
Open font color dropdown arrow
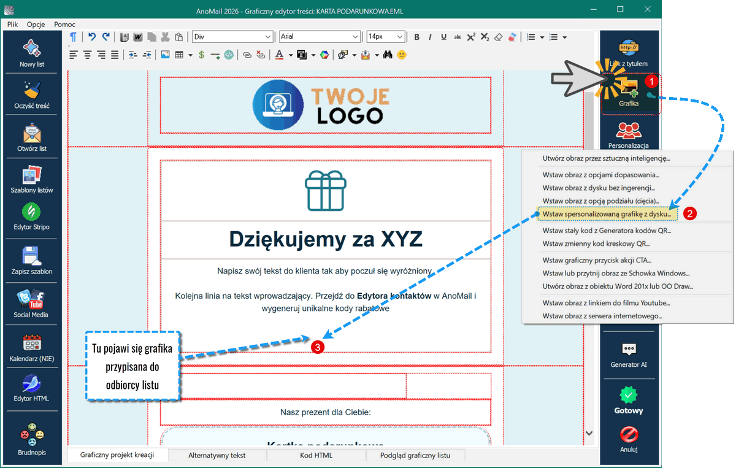290,55
